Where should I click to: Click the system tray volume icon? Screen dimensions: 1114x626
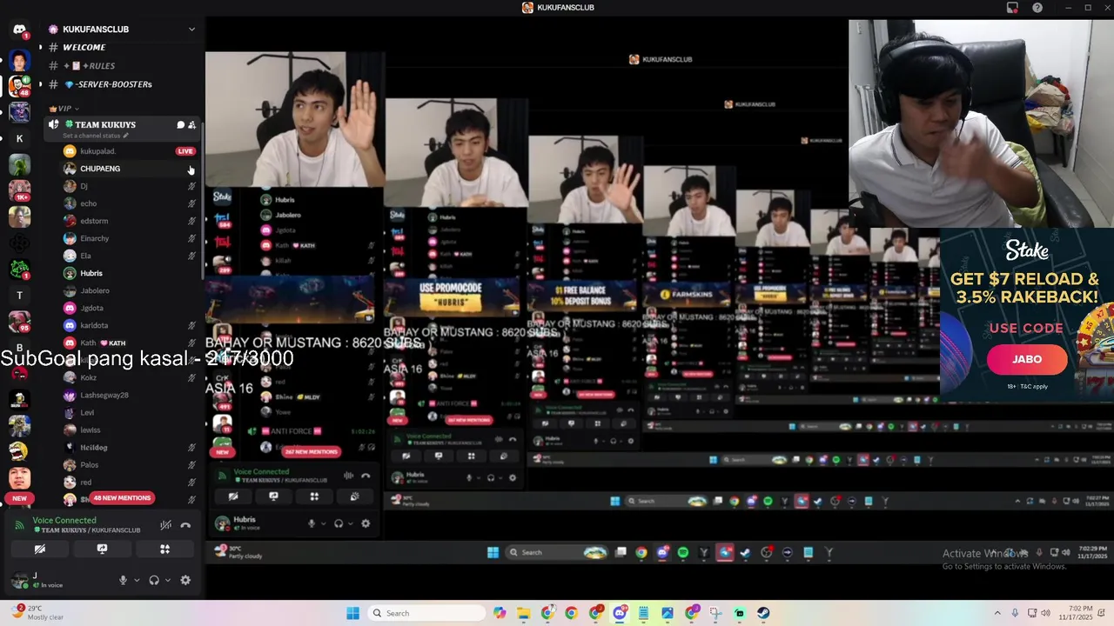(x=1045, y=613)
